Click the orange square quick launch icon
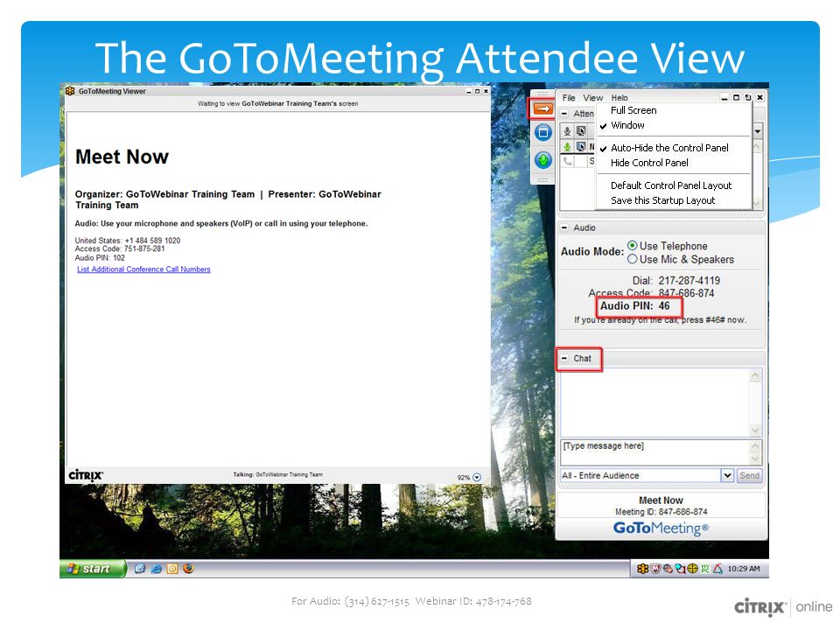Image resolution: width=840 pixels, height=630 pixels. [172, 569]
